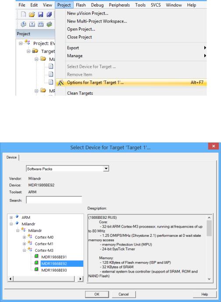Click the Cortex-M3 group icon
Viewport: 221px width, 302px height.
point(30,250)
